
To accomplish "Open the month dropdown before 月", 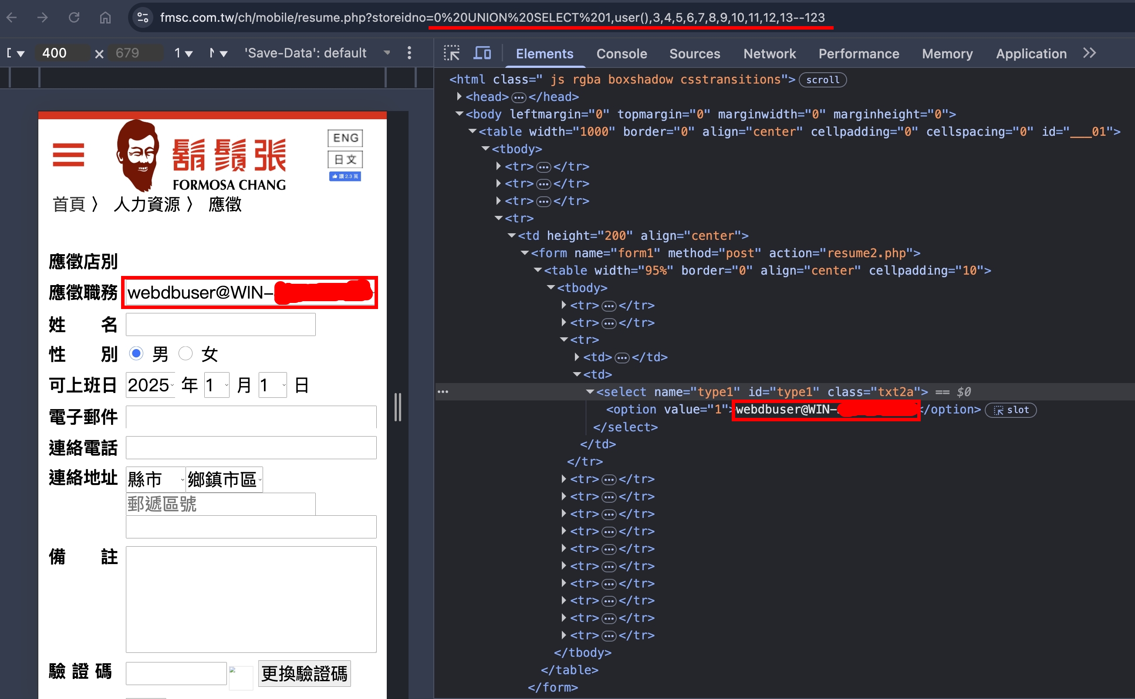I will (x=216, y=385).
